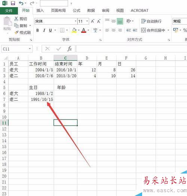The height and width of the screenshot is (196, 187).
Task: Apply the yellow fill color bucket
Action: tap(74, 30)
